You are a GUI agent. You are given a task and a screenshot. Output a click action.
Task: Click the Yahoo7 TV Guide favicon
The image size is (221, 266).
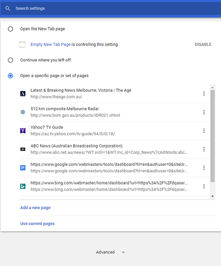coord(23,131)
